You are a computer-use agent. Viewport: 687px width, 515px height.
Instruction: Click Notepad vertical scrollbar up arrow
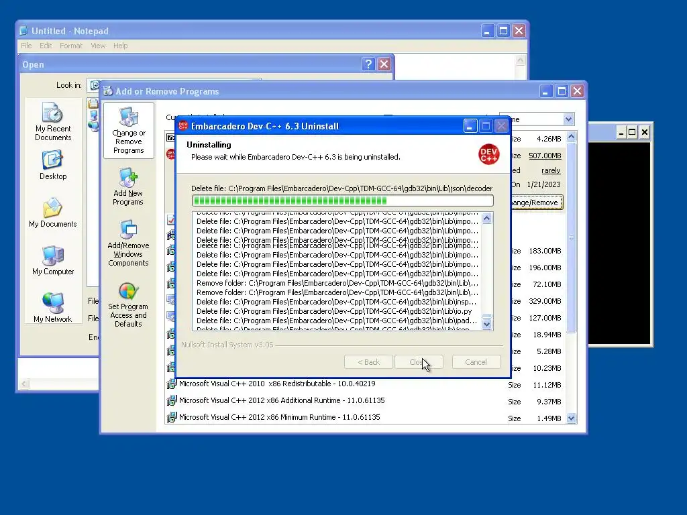coord(520,60)
